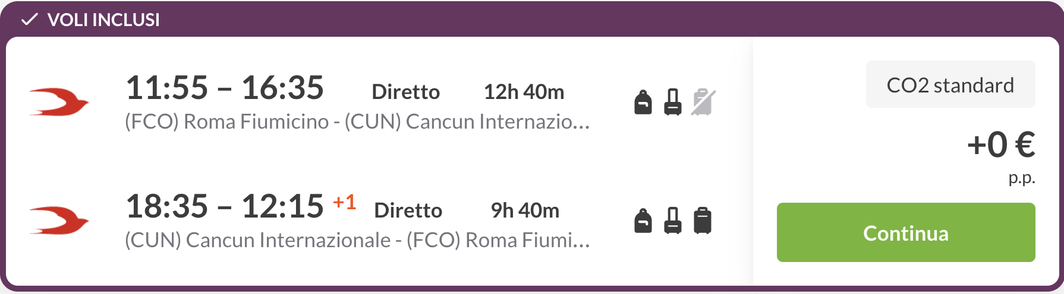This screenshot has height=294, width=1064.
Task: Click the green Continua button
Action: coord(906,232)
